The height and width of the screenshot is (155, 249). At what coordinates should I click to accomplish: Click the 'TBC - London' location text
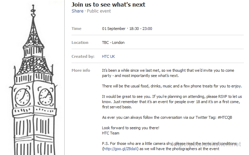(x=113, y=42)
